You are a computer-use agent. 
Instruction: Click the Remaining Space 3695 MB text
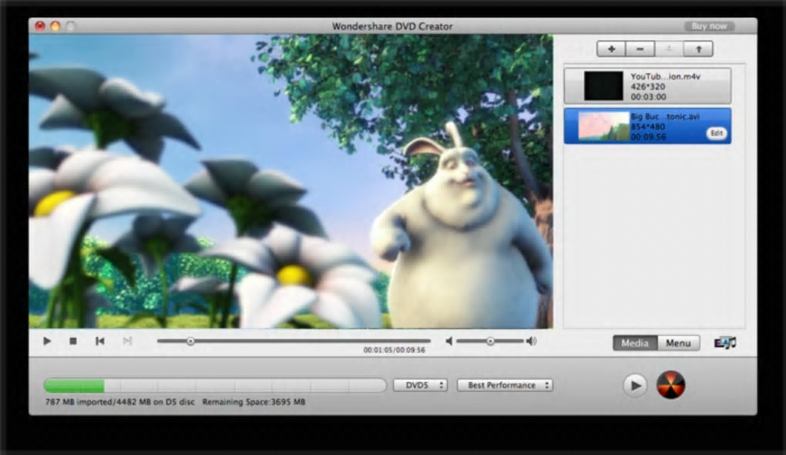(254, 402)
